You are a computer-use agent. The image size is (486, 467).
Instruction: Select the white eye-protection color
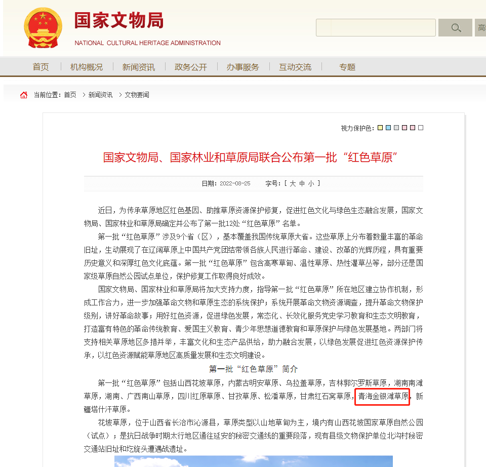(x=421, y=128)
